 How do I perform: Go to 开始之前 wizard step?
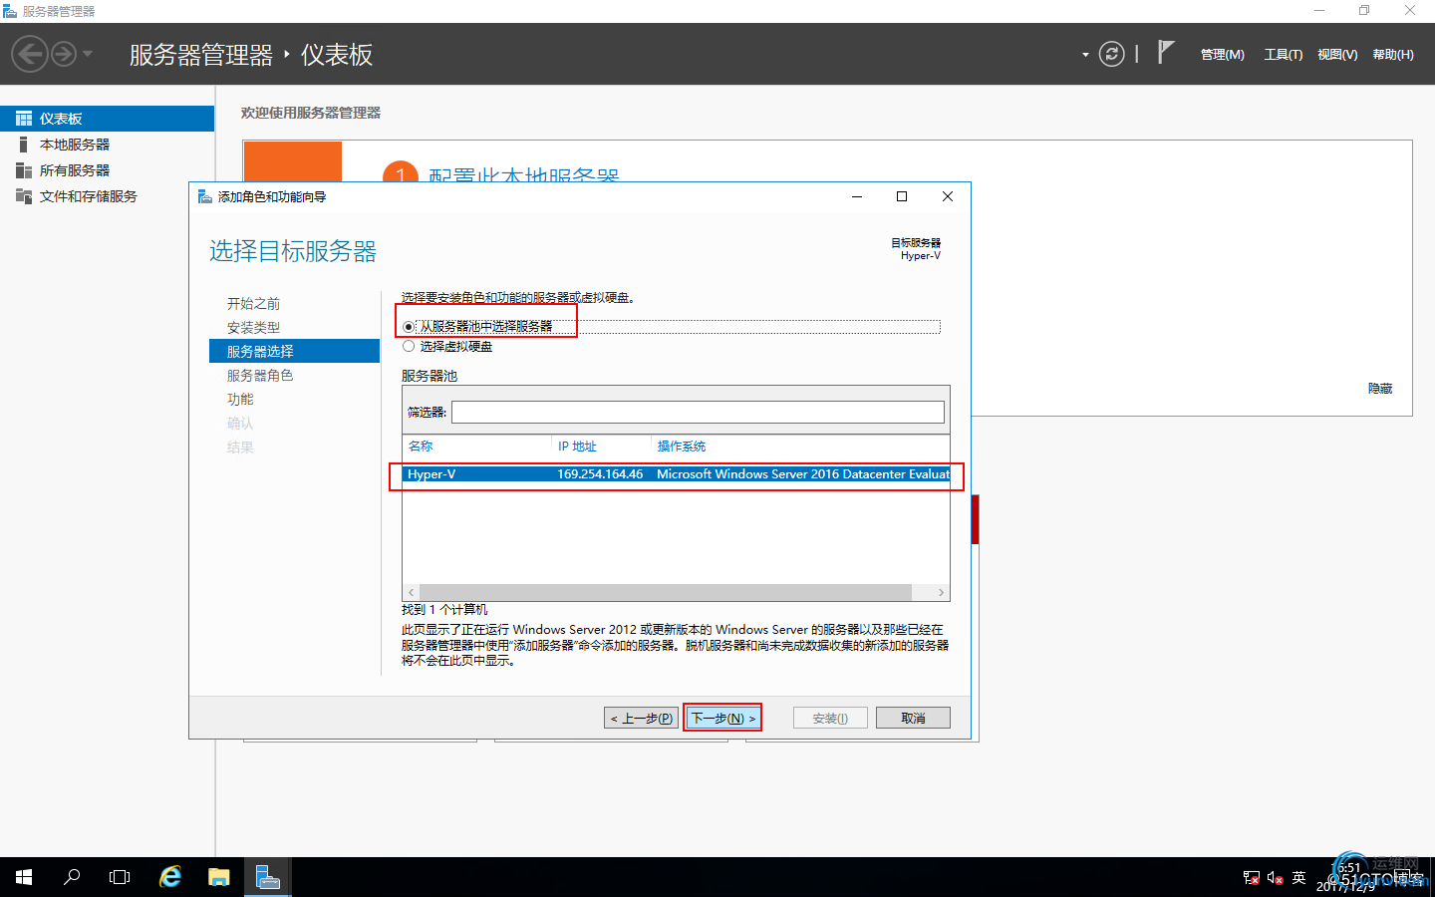[x=253, y=304]
